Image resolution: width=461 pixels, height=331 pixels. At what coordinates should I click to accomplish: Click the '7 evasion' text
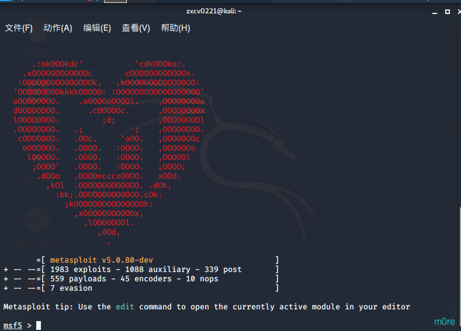(x=71, y=288)
